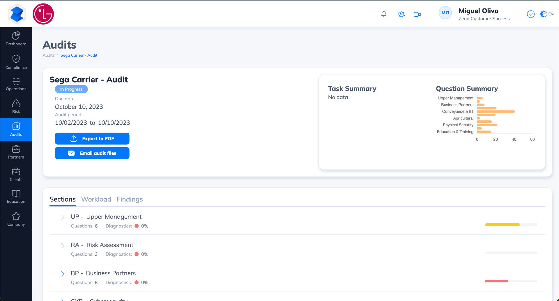
Task: Switch to the Findings tab
Action: point(130,199)
